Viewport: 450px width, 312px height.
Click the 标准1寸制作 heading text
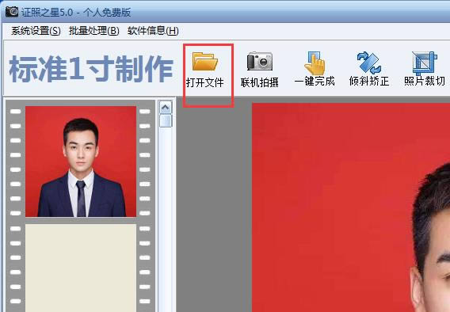point(91,69)
